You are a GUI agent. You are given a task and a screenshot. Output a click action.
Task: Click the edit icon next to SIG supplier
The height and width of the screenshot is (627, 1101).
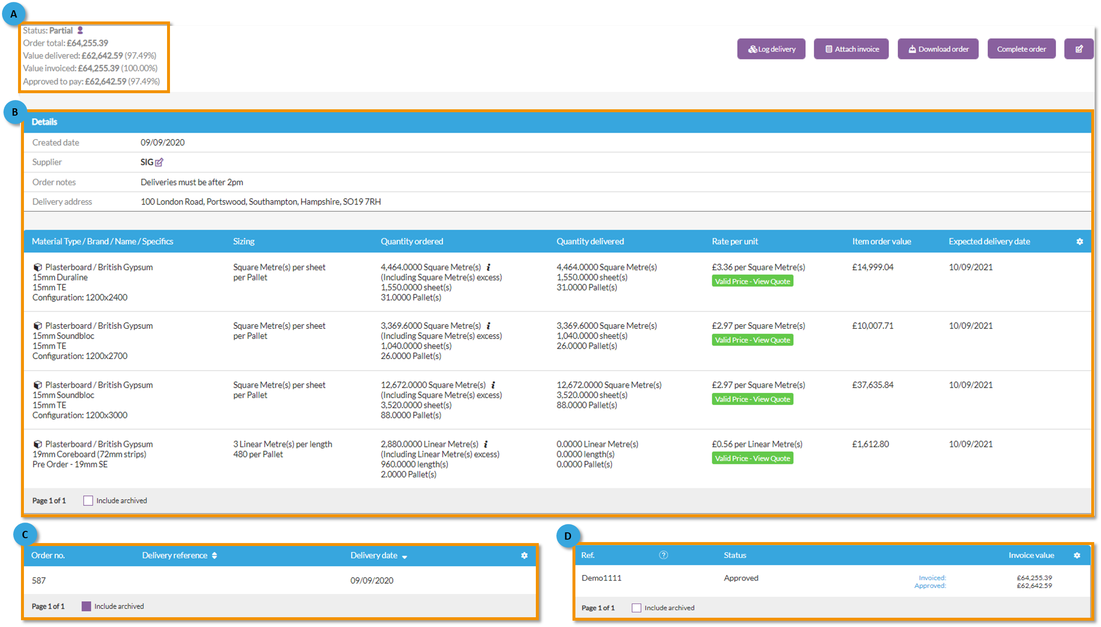click(159, 162)
